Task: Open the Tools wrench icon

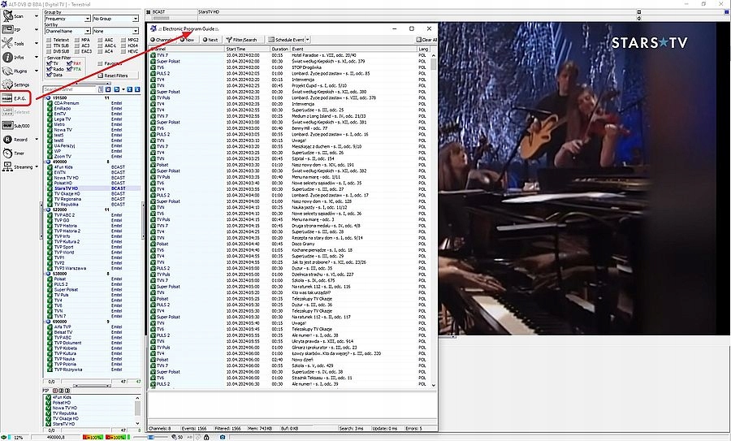Action: point(8,43)
